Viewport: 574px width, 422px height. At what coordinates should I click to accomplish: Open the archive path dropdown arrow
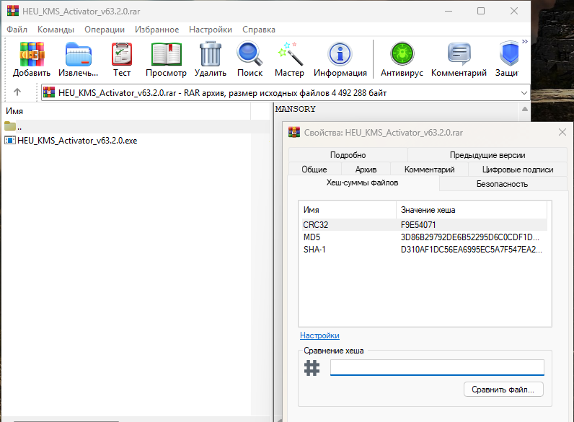coord(524,93)
